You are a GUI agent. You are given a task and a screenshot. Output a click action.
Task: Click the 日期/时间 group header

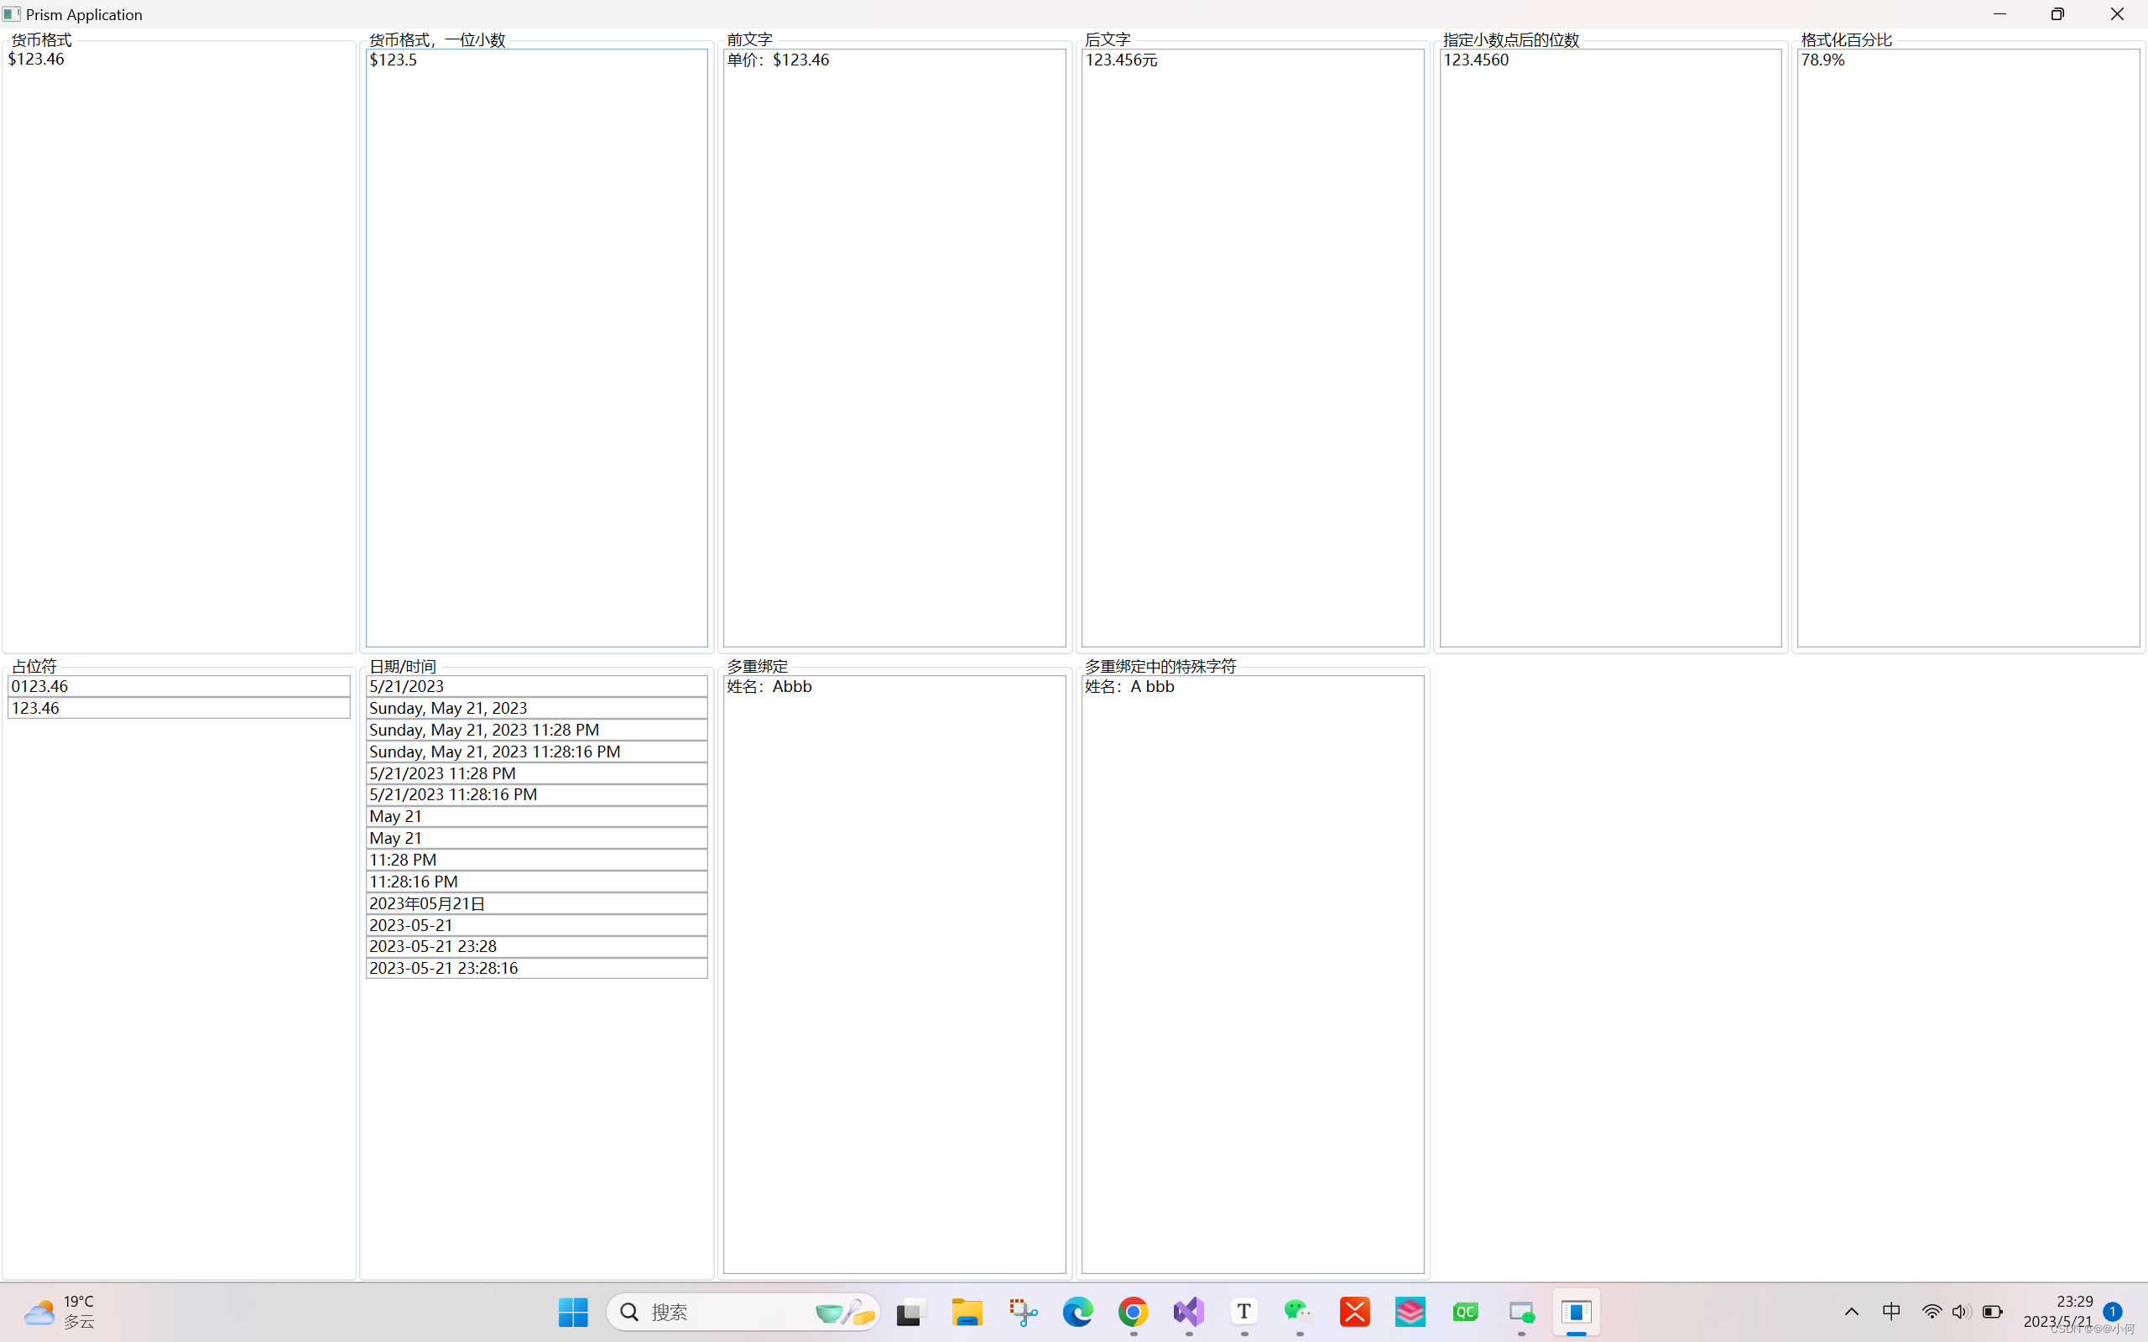(x=402, y=667)
